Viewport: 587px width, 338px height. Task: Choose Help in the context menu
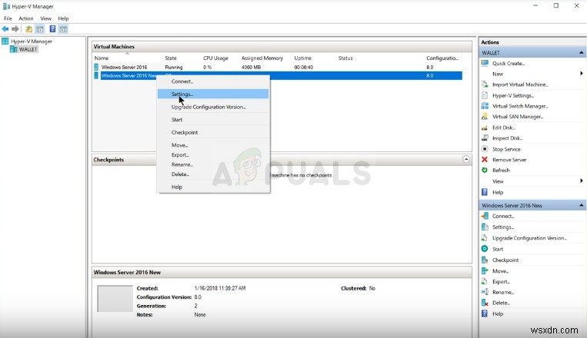click(213, 187)
